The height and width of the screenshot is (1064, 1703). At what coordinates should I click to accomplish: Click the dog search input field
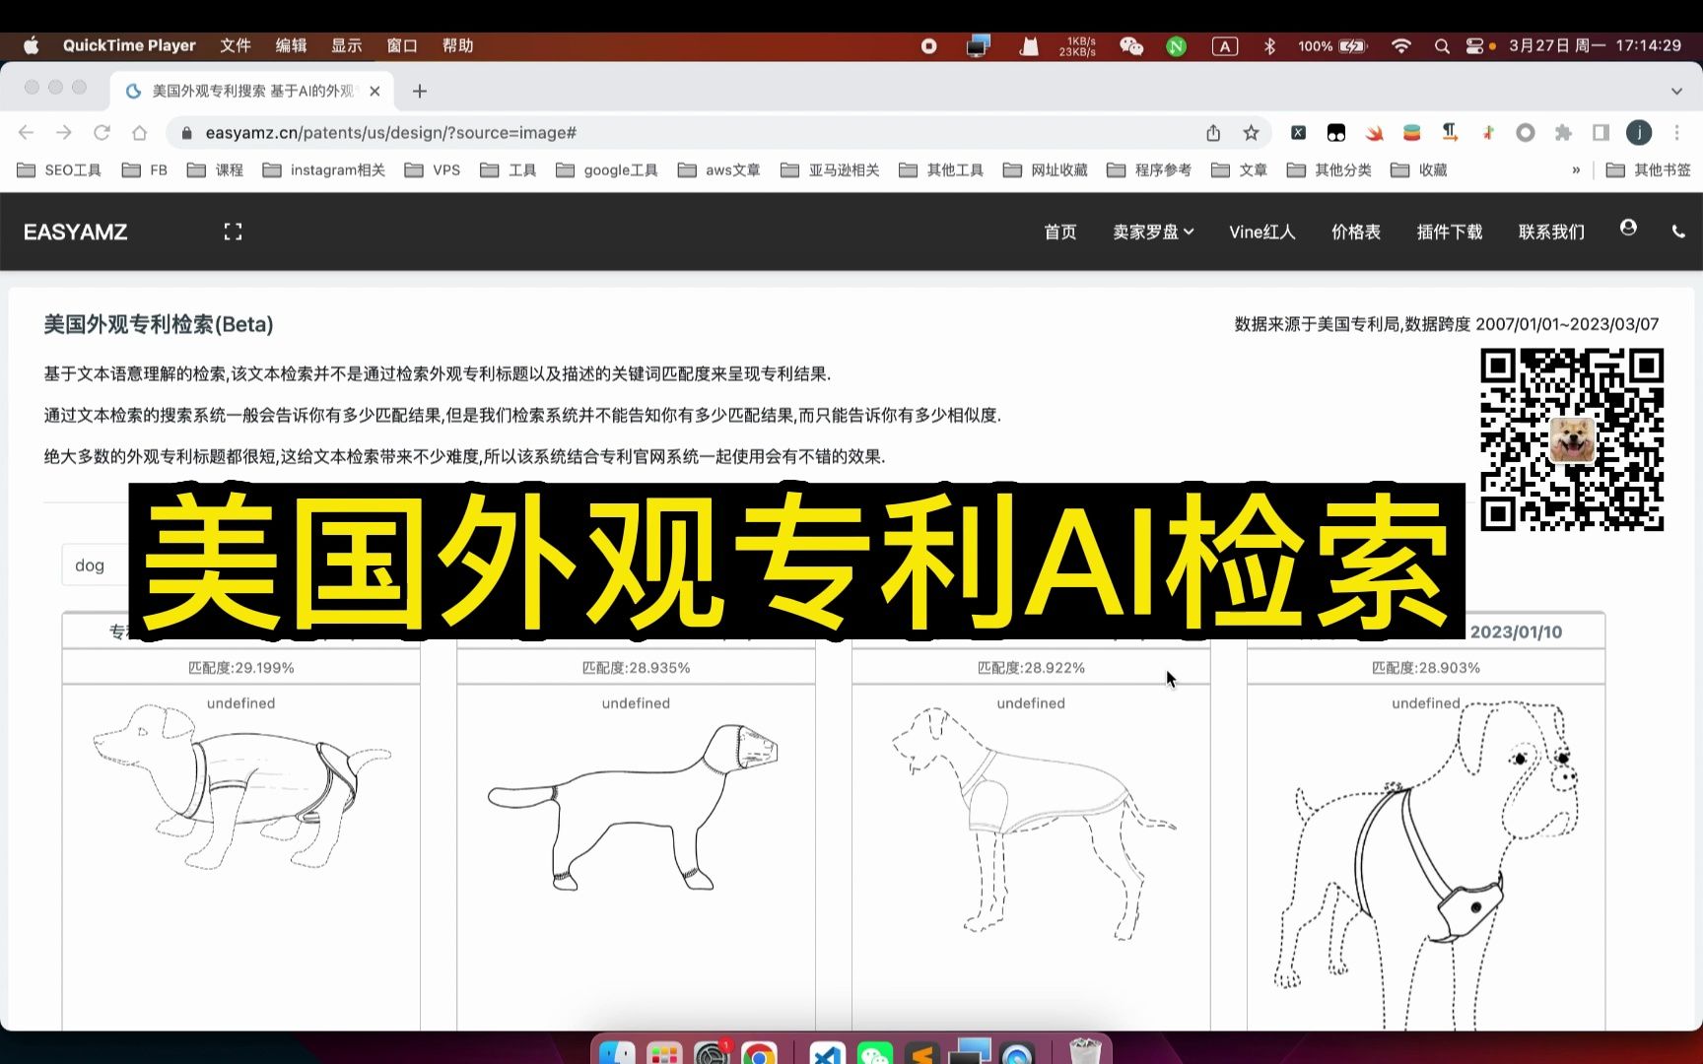(96, 565)
